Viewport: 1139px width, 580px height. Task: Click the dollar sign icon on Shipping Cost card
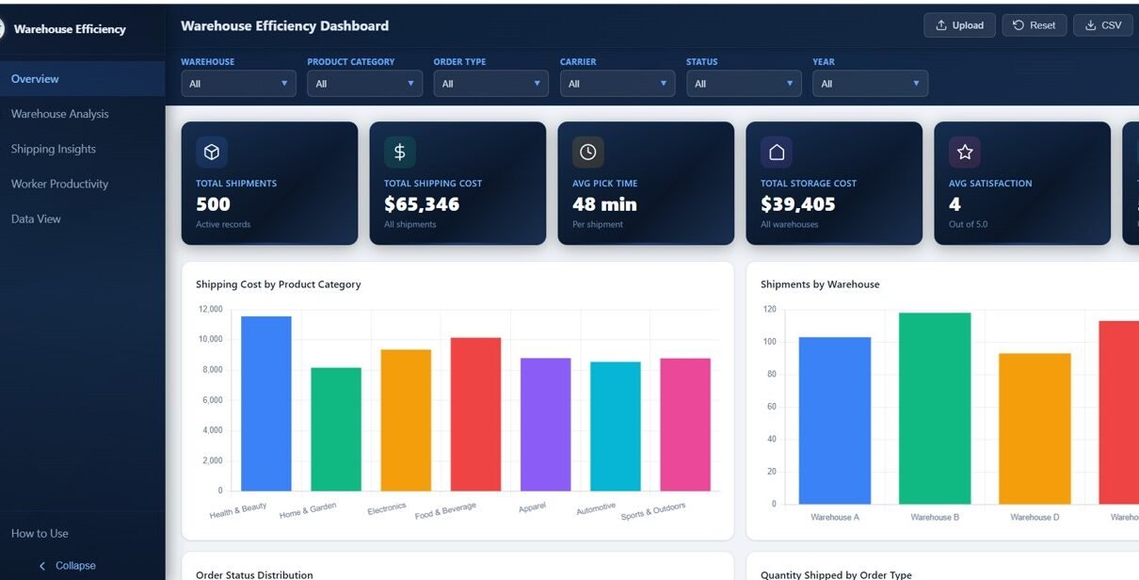pos(400,152)
